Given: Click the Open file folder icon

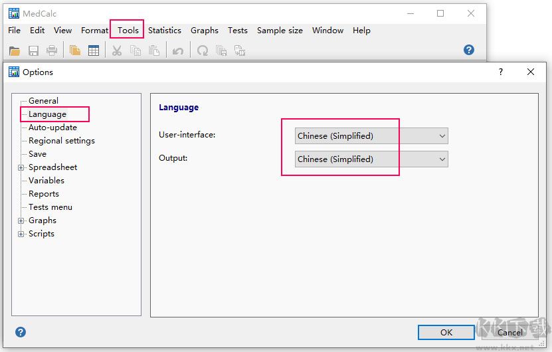Looking at the screenshot, I should pos(15,50).
